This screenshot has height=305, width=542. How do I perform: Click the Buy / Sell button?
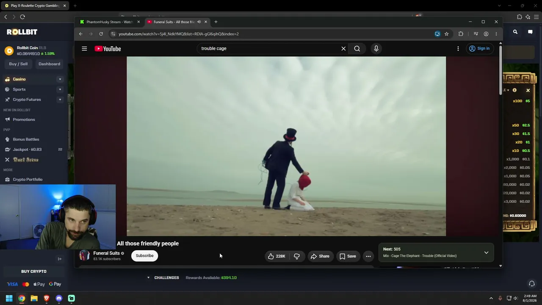point(18,64)
